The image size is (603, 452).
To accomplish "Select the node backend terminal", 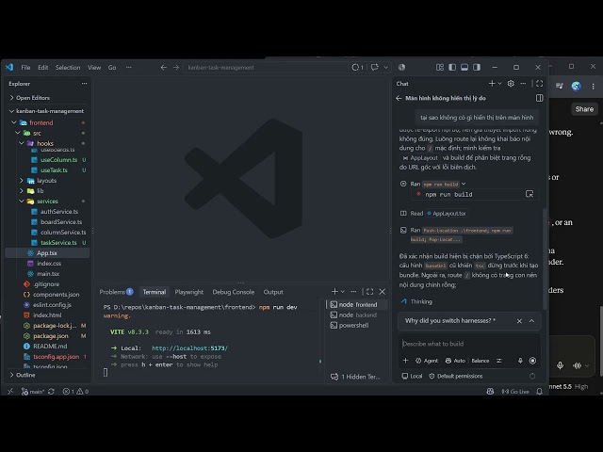I will click(357, 315).
